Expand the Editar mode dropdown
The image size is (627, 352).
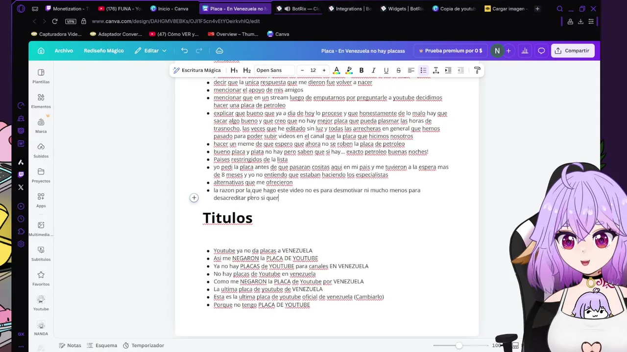(x=151, y=51)
